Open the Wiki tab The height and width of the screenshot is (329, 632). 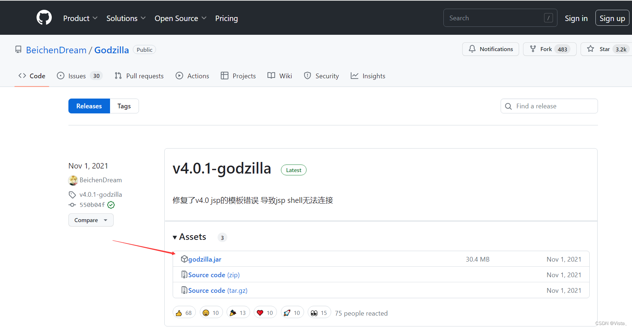[279, 76]
